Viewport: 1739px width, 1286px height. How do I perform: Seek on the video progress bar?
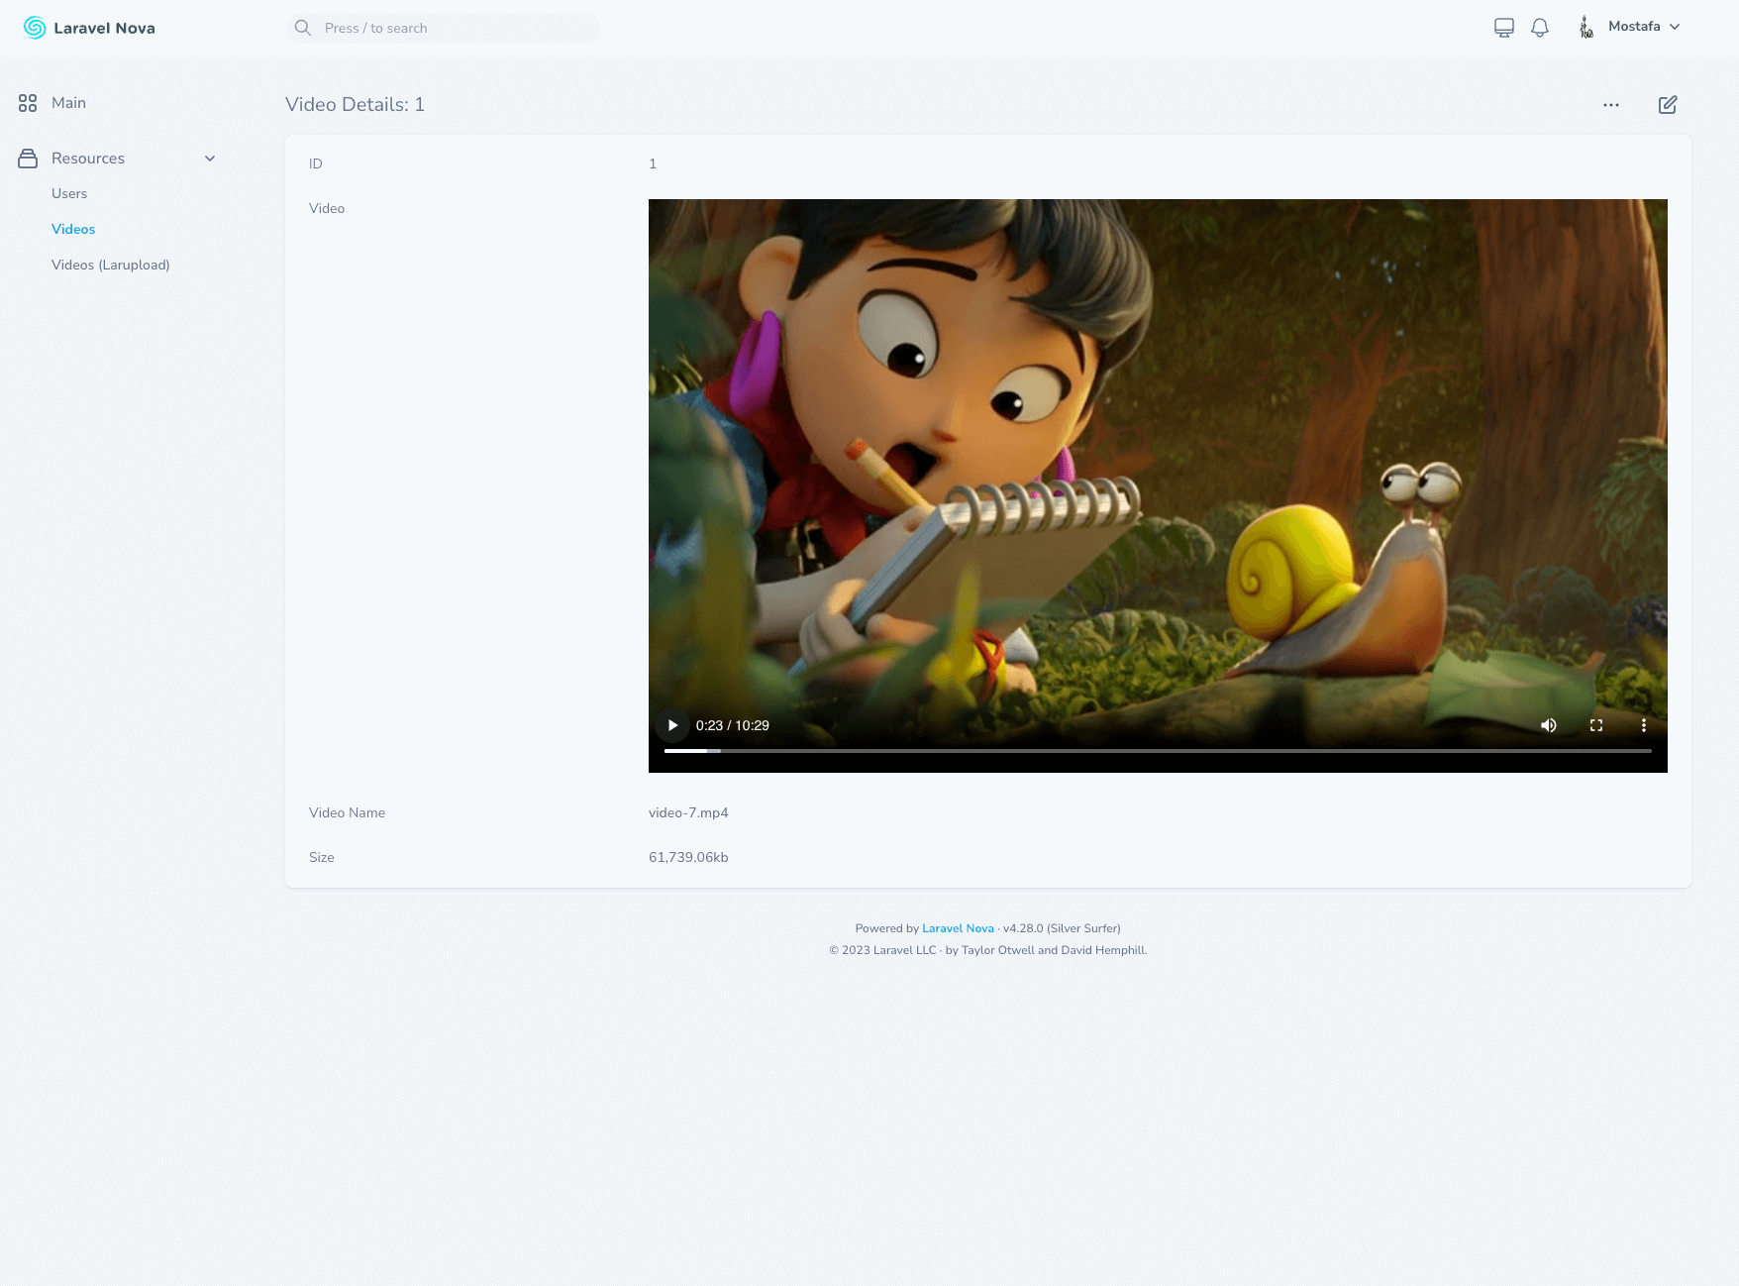pyautogui.click(x=1158, y=751)
